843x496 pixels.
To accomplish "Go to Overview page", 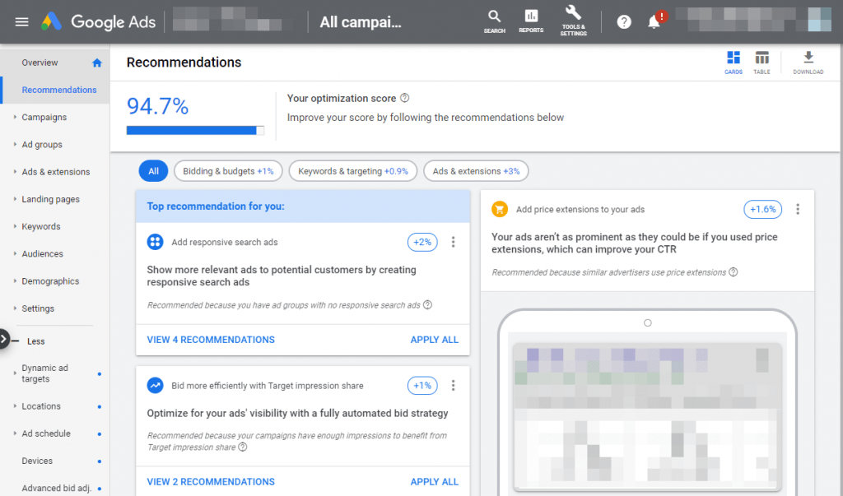I will pyautogui.click(x=40, y=63).
